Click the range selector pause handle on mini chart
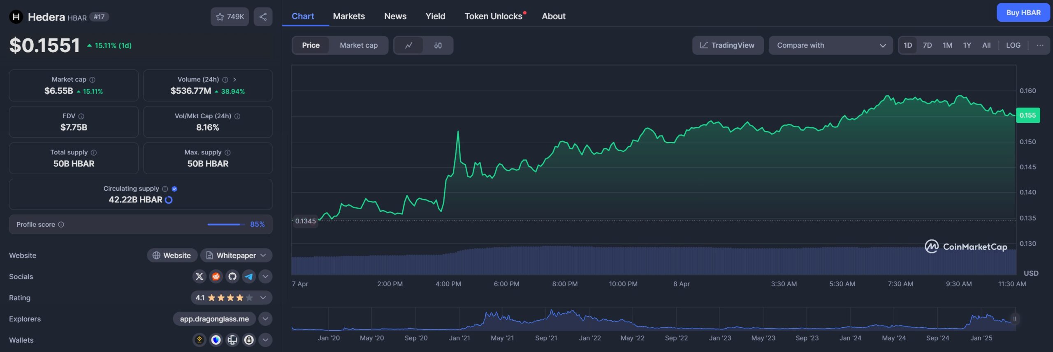The image size is (1053, 352). point(1015,319)
